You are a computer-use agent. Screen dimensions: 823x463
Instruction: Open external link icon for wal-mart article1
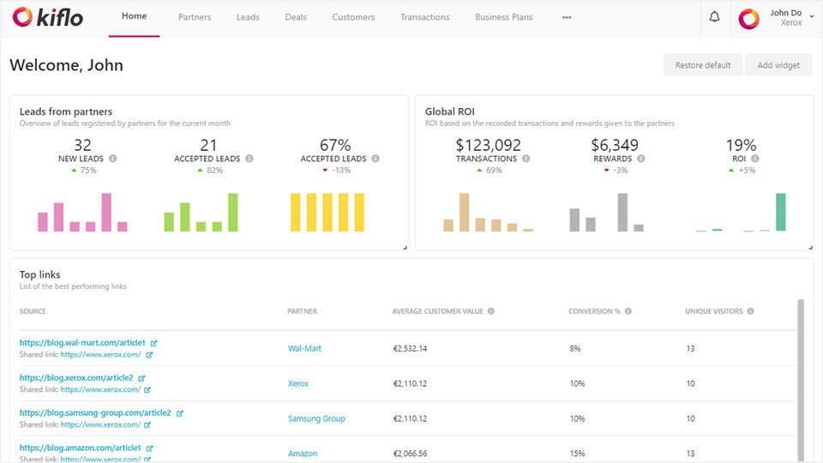click(153, 343)
